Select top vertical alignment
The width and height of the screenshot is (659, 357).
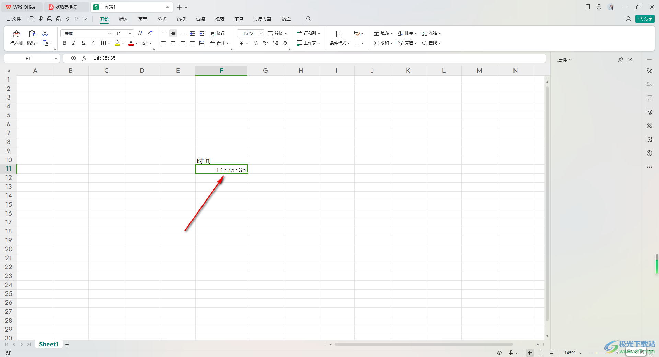164,33
